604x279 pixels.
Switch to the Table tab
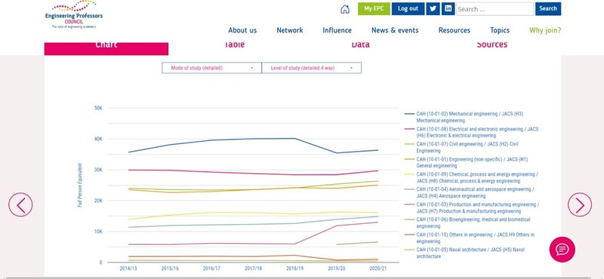click(234, 45)
